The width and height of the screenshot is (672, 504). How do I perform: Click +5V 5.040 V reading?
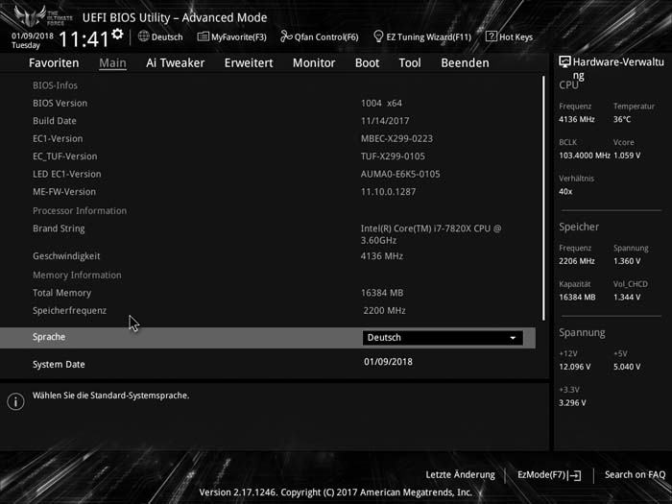[x=627, y=367]
